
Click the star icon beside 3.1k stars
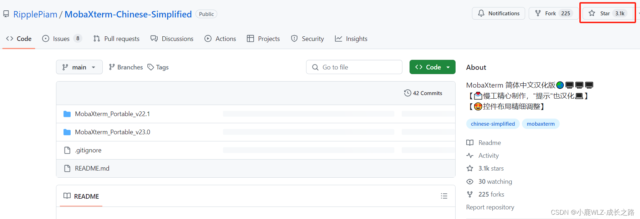470,168
